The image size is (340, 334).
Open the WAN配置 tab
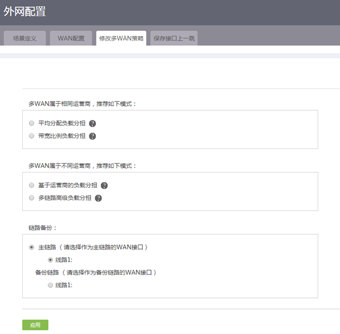(x=71, y=38)
